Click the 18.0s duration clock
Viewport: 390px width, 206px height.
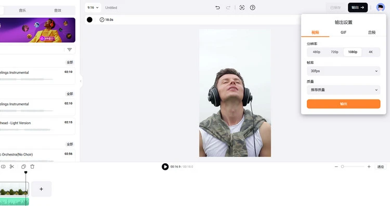pyautogui.click(x=107, y=20)
